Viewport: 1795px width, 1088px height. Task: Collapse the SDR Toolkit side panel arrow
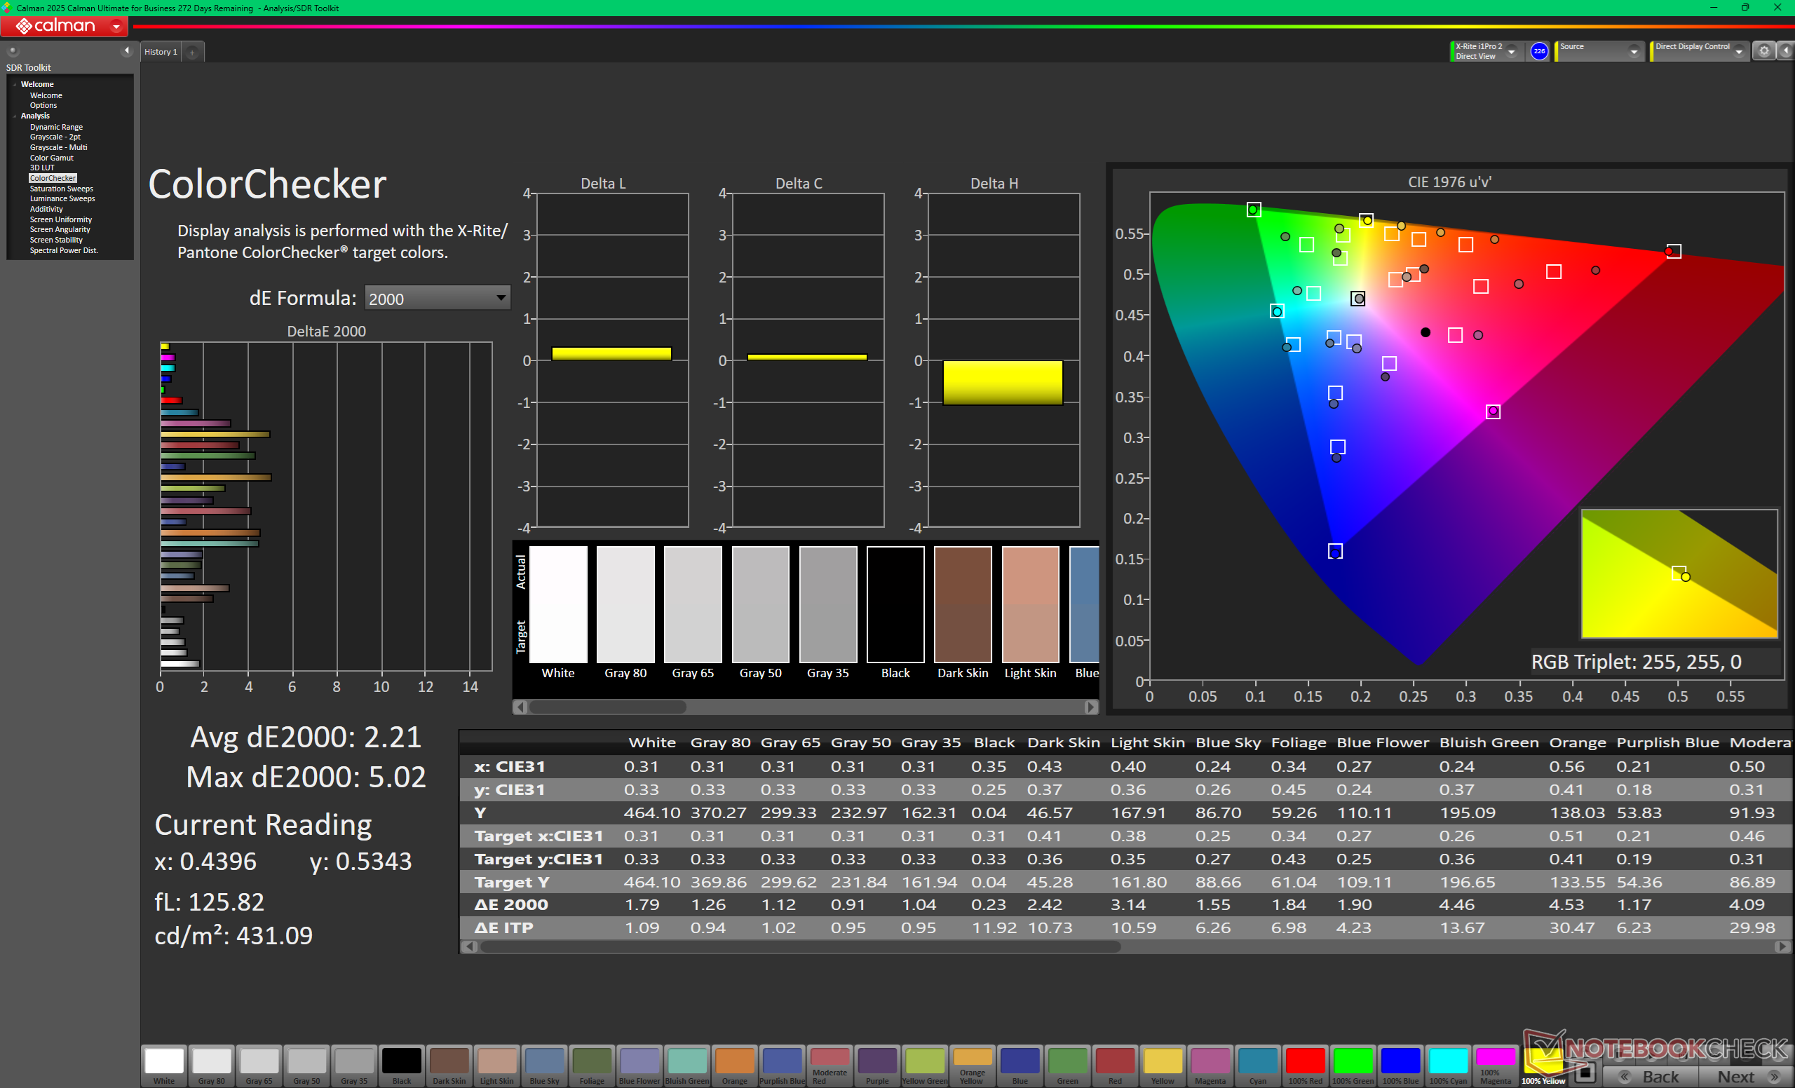tap(127, 51)
